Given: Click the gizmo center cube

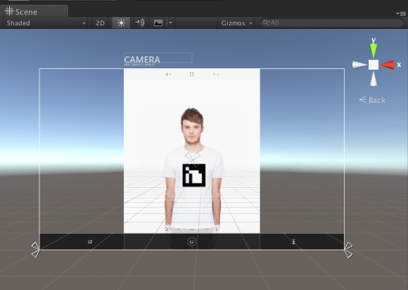Looking at the screenshot, I should coord(373,65).
